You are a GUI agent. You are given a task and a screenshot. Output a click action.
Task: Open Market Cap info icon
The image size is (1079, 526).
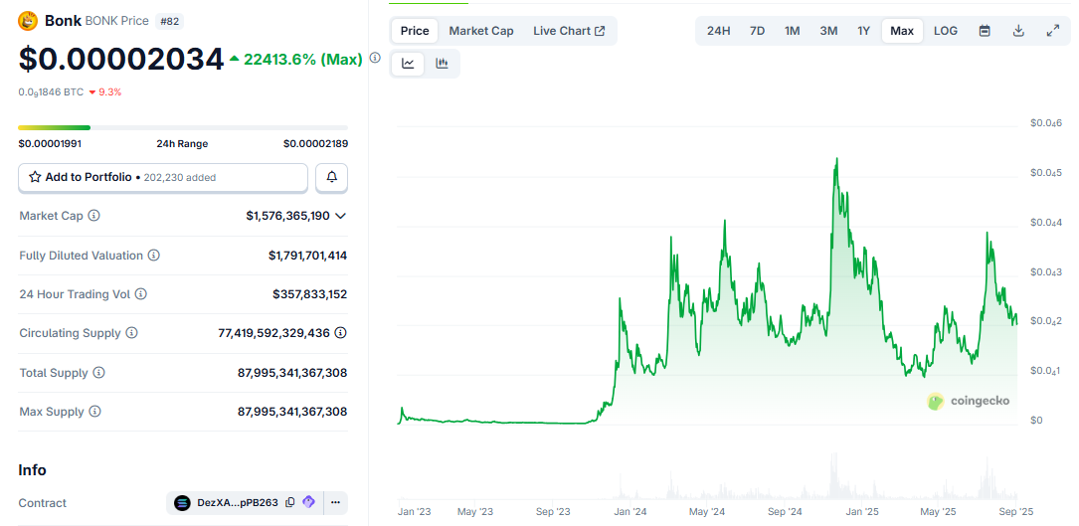click(94, 216)
